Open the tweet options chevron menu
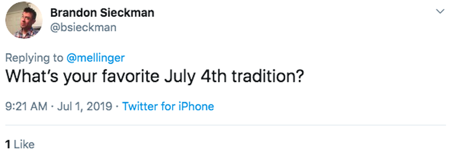This screenshot has height=162, width=449. click(440, 12)
